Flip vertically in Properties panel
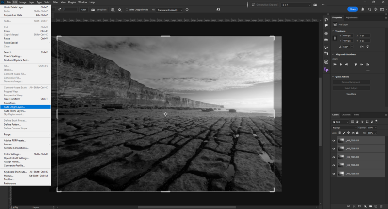 pyautogui.click(x=368, y=47)
